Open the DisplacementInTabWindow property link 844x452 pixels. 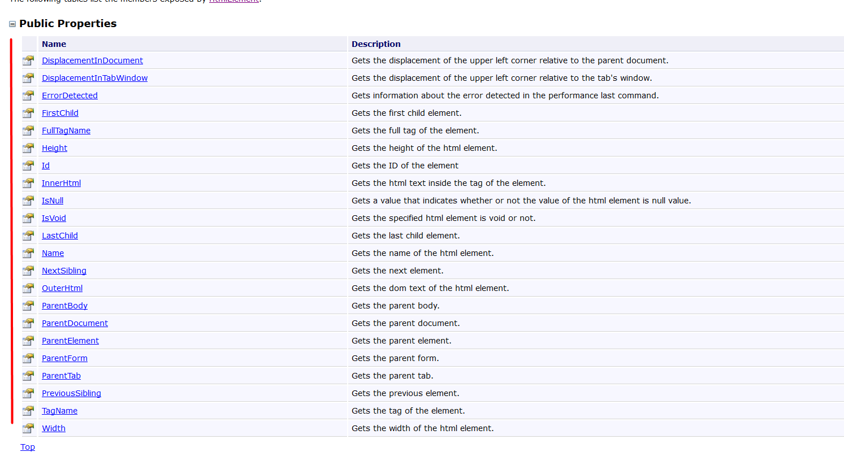tap(94, 78)
